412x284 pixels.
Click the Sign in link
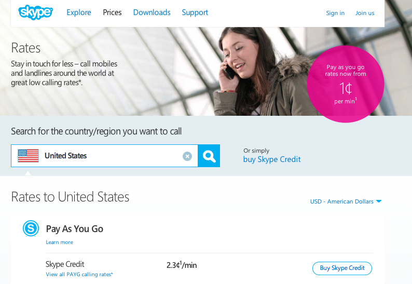335,13
